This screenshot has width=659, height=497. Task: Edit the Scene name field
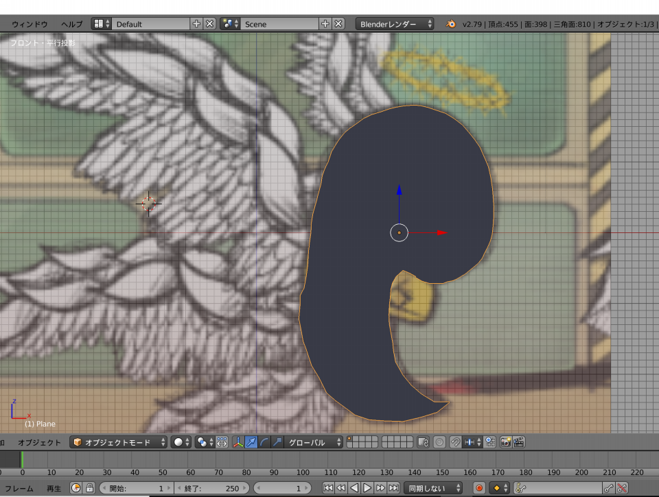tap(279, 24)
